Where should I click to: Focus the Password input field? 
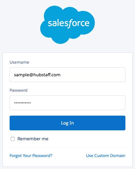tap(67, 103)
